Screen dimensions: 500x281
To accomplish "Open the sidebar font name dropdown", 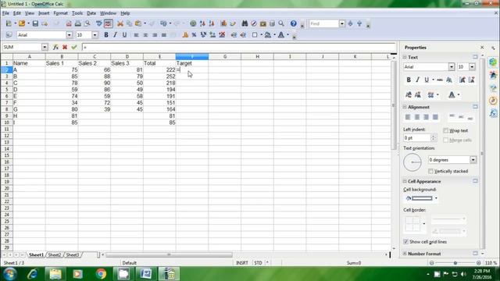I will [x=452, y=67].
